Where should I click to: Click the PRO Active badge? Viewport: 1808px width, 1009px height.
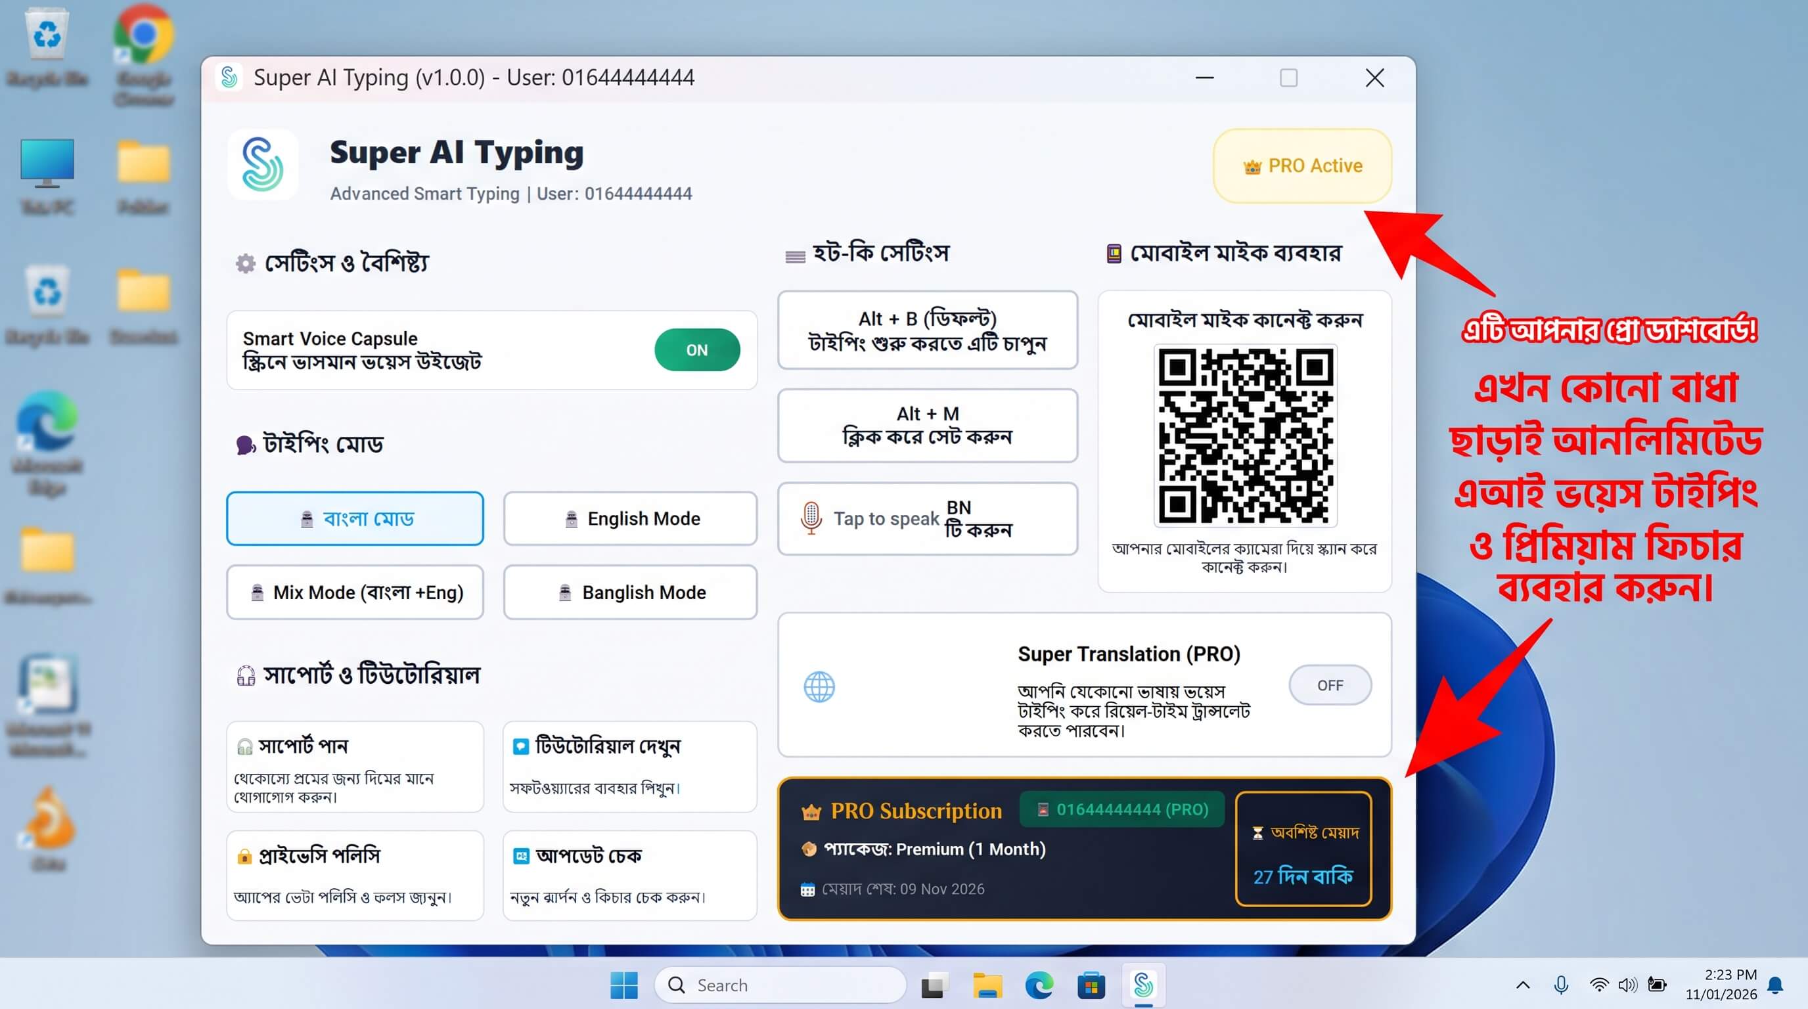coord(1302,166)
